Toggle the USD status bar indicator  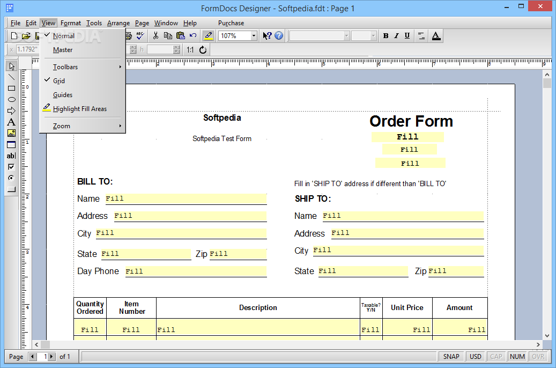click(476, 357)
